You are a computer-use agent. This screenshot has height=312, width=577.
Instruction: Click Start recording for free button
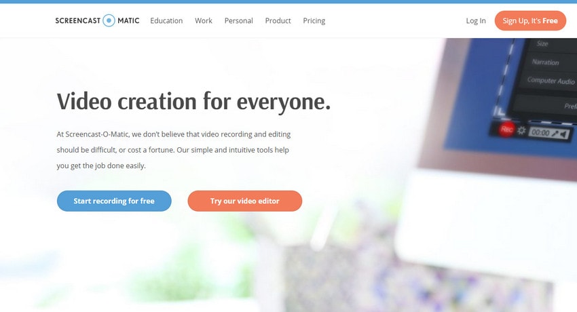[114, 201]
